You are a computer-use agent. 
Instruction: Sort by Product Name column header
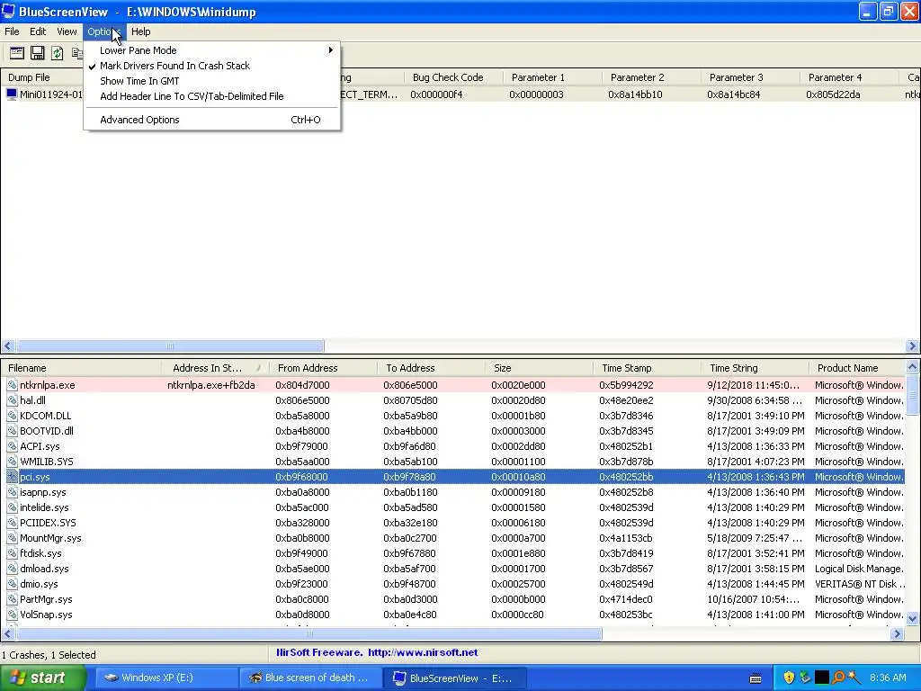click(x=857, y=368)
